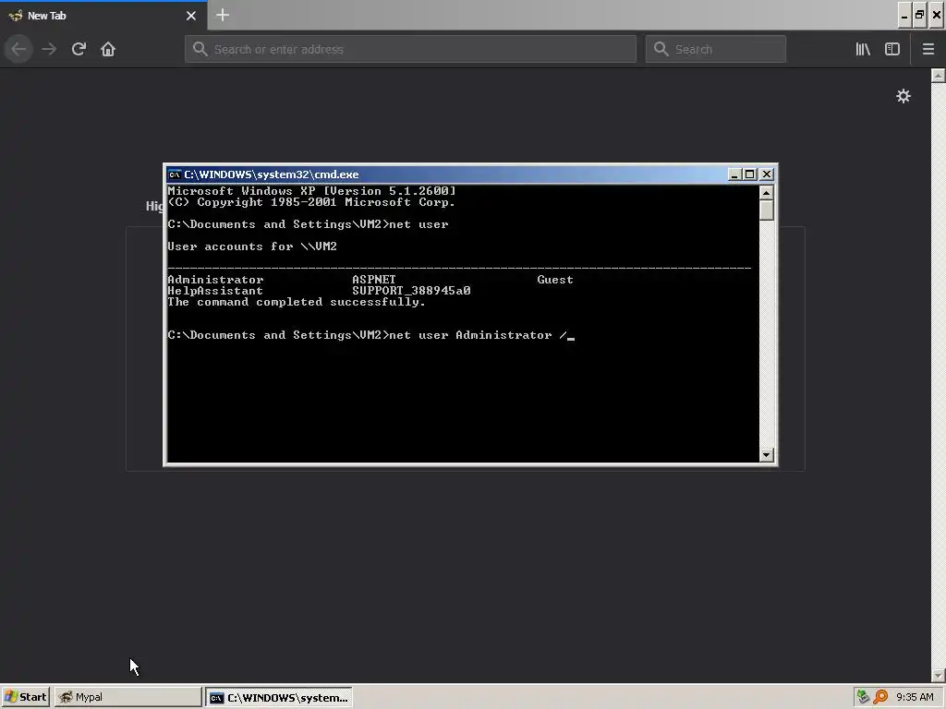Close the Mypal browser window
This screenshot has width=946, height=709.
(x=937, y=15)
